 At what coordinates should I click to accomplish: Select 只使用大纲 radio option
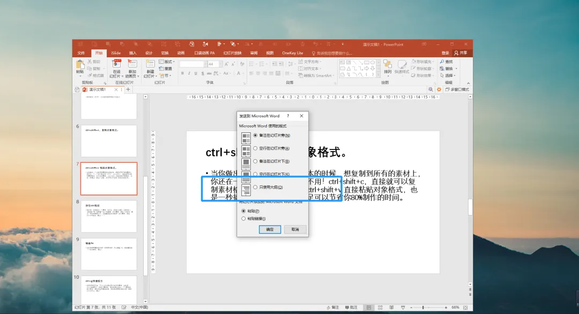click(x=255, y=187)
